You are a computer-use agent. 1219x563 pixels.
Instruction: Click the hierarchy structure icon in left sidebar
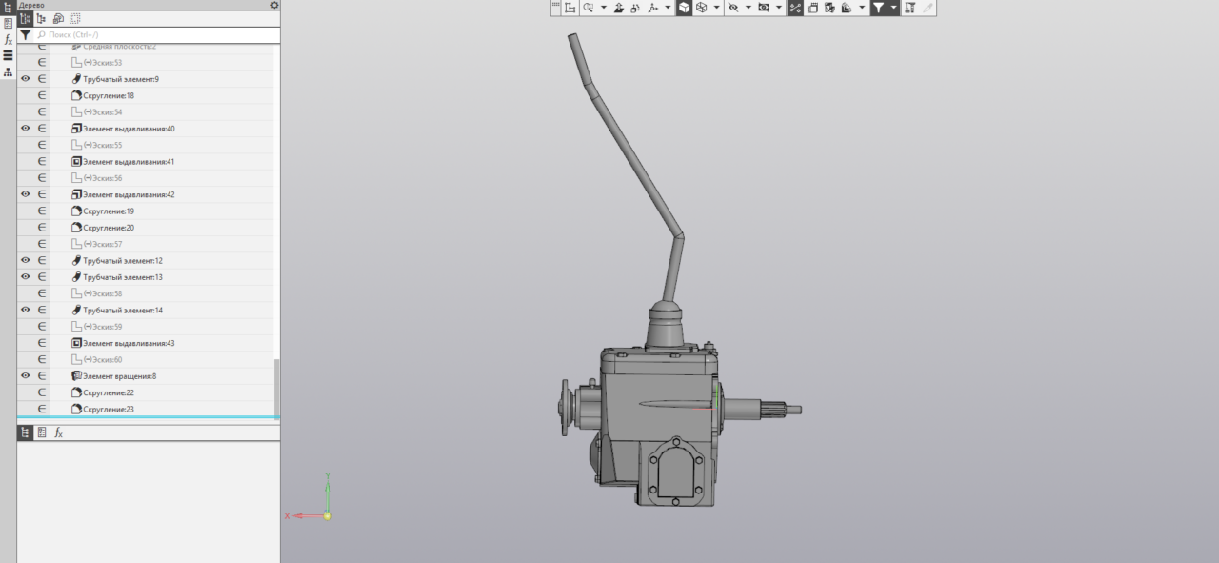(9, 71)
